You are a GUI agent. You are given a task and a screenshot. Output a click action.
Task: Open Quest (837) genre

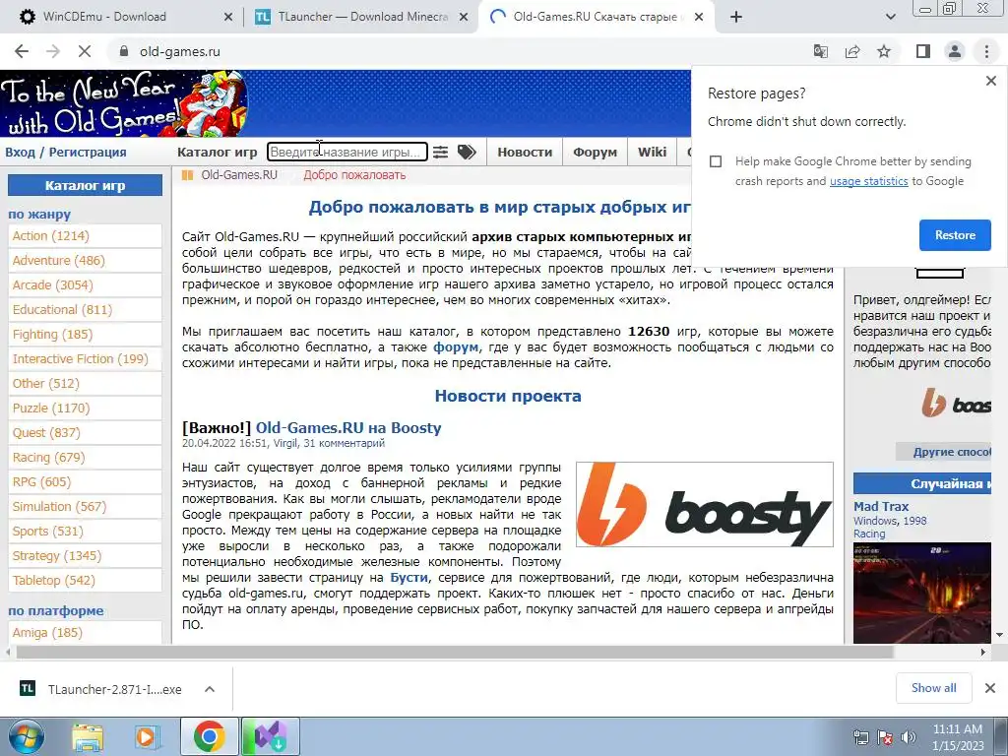(x=85, y=433)
